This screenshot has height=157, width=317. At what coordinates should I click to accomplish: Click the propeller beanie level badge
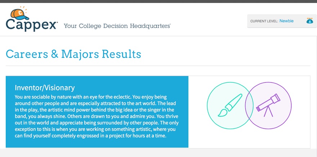point(309,21)
